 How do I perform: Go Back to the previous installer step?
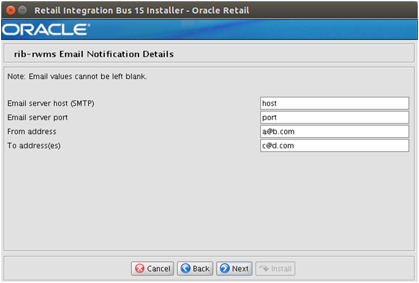(x=195, y=268)
